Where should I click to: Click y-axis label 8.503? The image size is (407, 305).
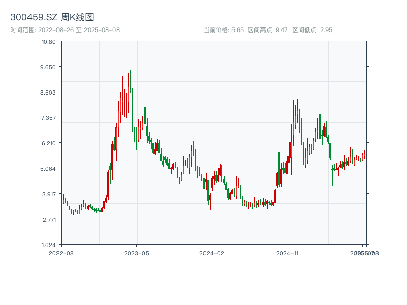pos(48,93)
